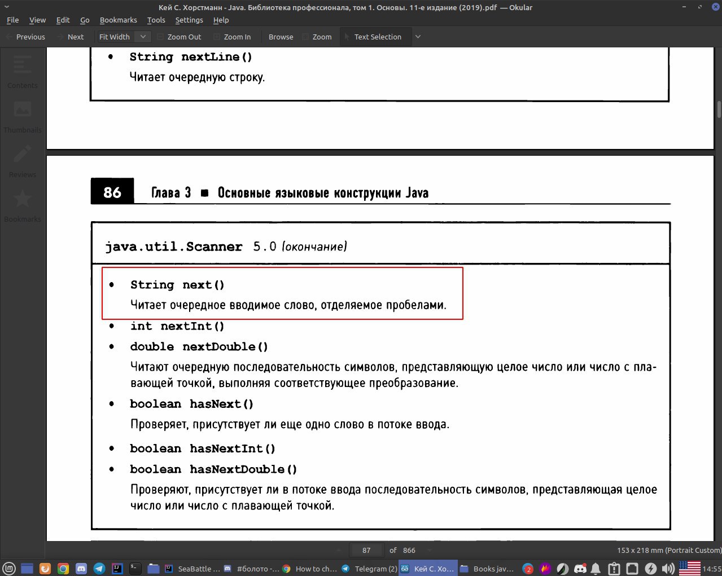Click the previous page arrow in the bottom bar
The height and width of the screenshot is (576, 722).
pos(339,550)
